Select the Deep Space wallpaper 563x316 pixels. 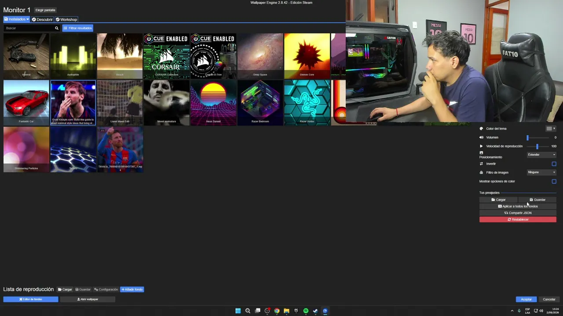coord(260,56)
